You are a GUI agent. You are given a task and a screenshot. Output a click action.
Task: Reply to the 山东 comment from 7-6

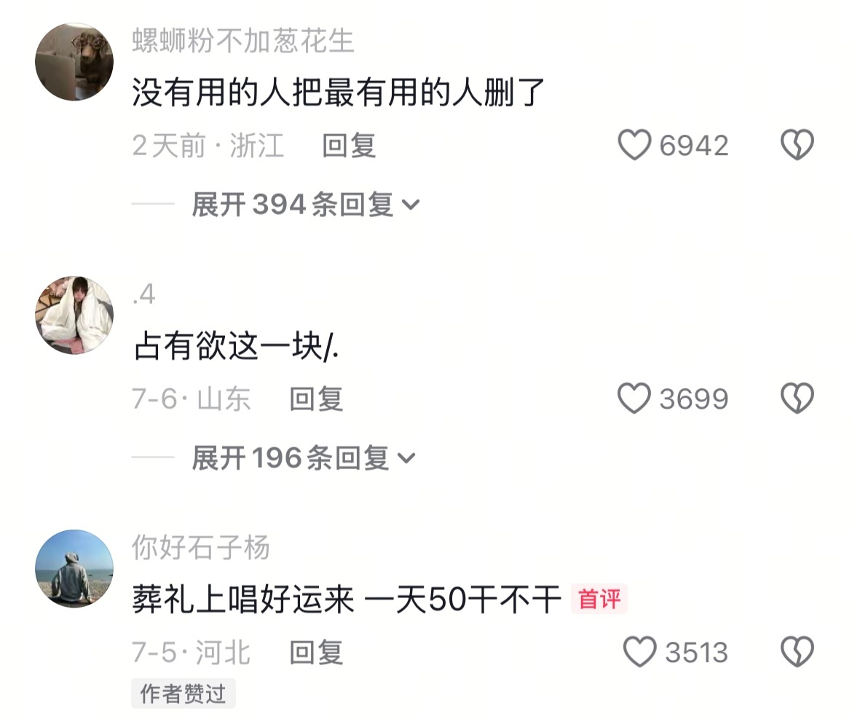(x=316, y=399)
